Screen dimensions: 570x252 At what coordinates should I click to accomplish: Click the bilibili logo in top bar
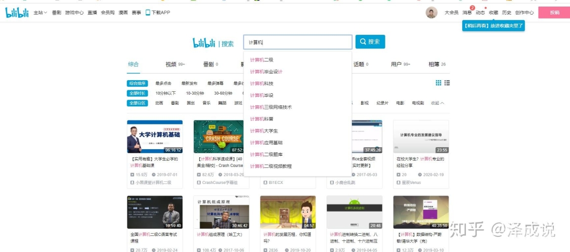click(17, 13)
